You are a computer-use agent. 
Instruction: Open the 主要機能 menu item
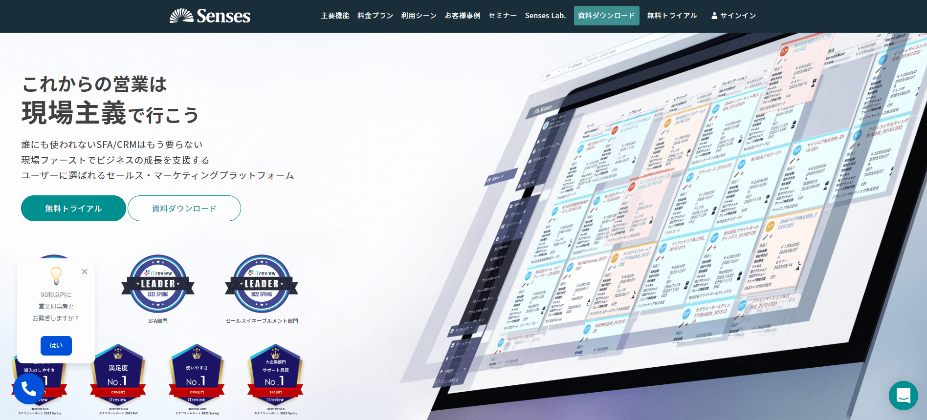tap(335, 16)
